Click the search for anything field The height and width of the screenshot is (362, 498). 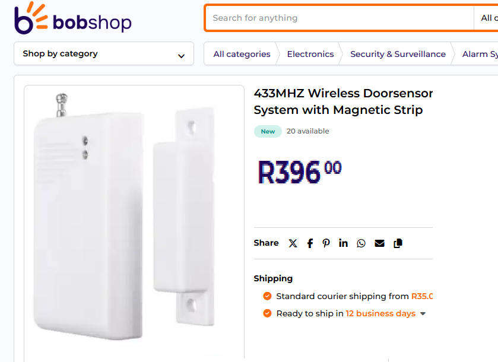click(x=338, y=18)
